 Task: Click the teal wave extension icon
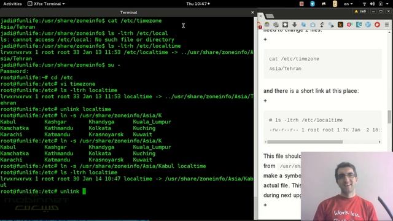359,25
